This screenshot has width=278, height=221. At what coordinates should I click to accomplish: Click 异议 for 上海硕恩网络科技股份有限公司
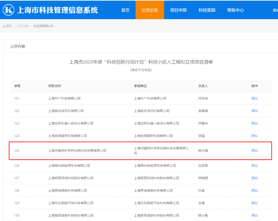(x=255, y=178)
